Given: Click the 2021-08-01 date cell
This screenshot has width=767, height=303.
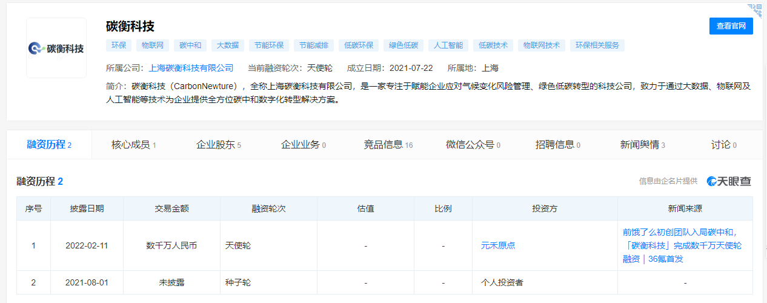Looking at the screenshot, I should click(x=87, y=282).
